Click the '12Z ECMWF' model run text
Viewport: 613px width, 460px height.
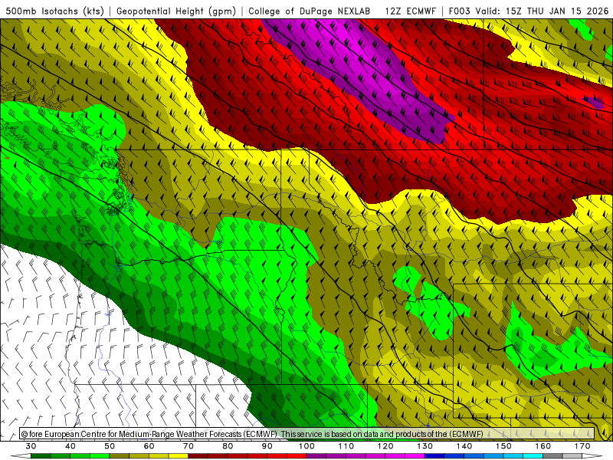410,11
